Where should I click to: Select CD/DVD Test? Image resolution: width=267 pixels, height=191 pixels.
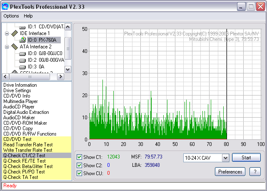click(x=37, y=139)
